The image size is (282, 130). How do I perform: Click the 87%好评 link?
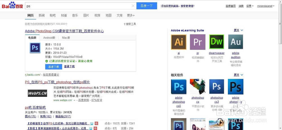97,100
